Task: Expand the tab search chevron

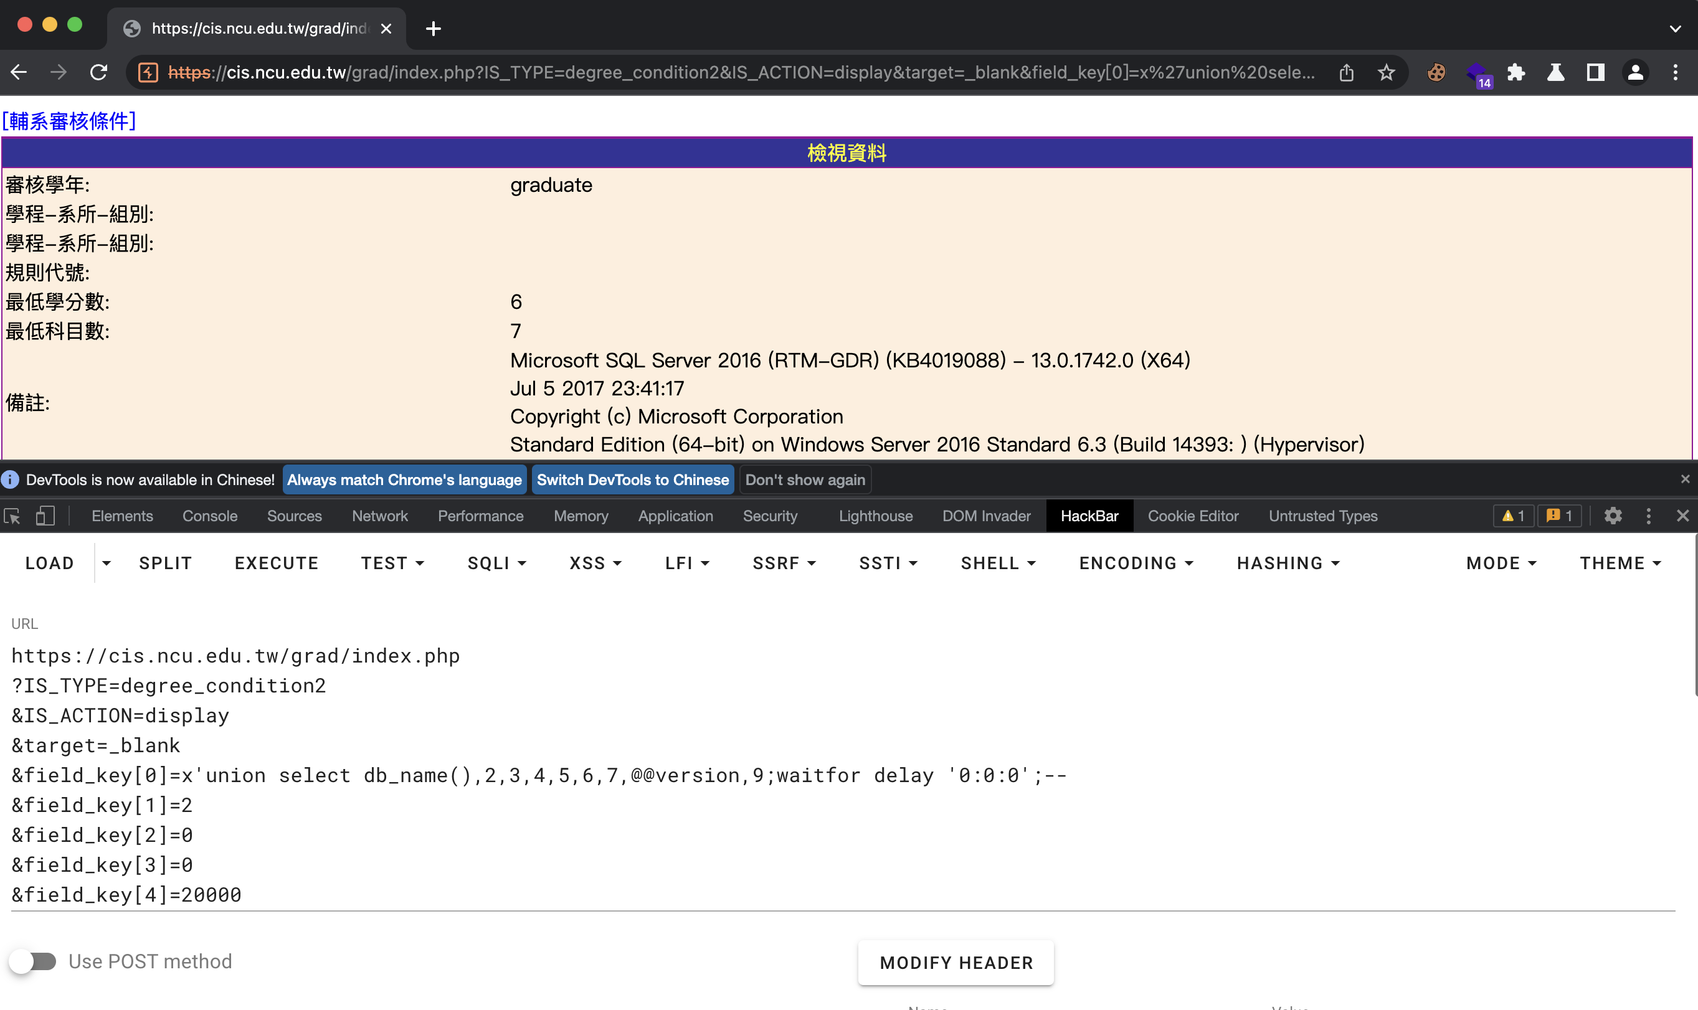Action: [1676, 29]
